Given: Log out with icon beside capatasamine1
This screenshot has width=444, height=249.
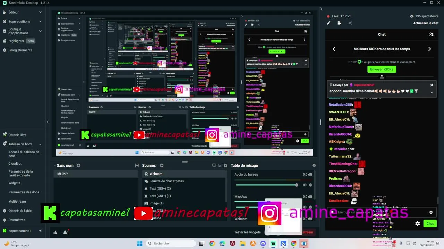Looking at the screenshot, I should pos(40,231).
